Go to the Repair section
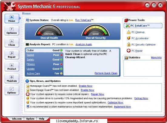Screen dimensions: 167x123 coord(12,55)
